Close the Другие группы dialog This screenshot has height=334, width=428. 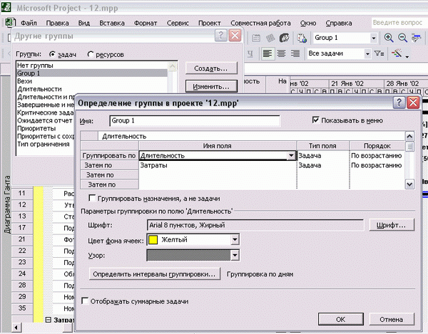(x=235, y=36)
